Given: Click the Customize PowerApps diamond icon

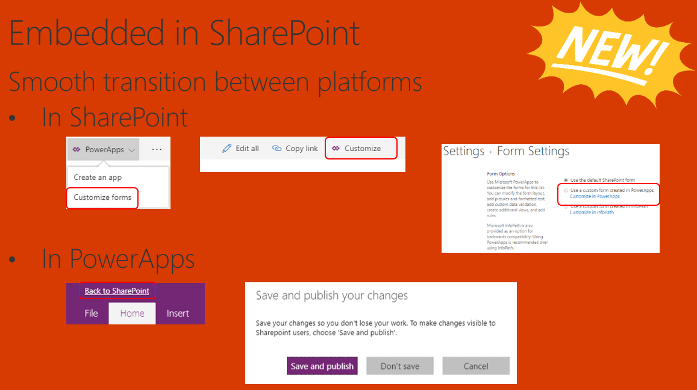Looking at the screenshot, I should coord(336,149).
